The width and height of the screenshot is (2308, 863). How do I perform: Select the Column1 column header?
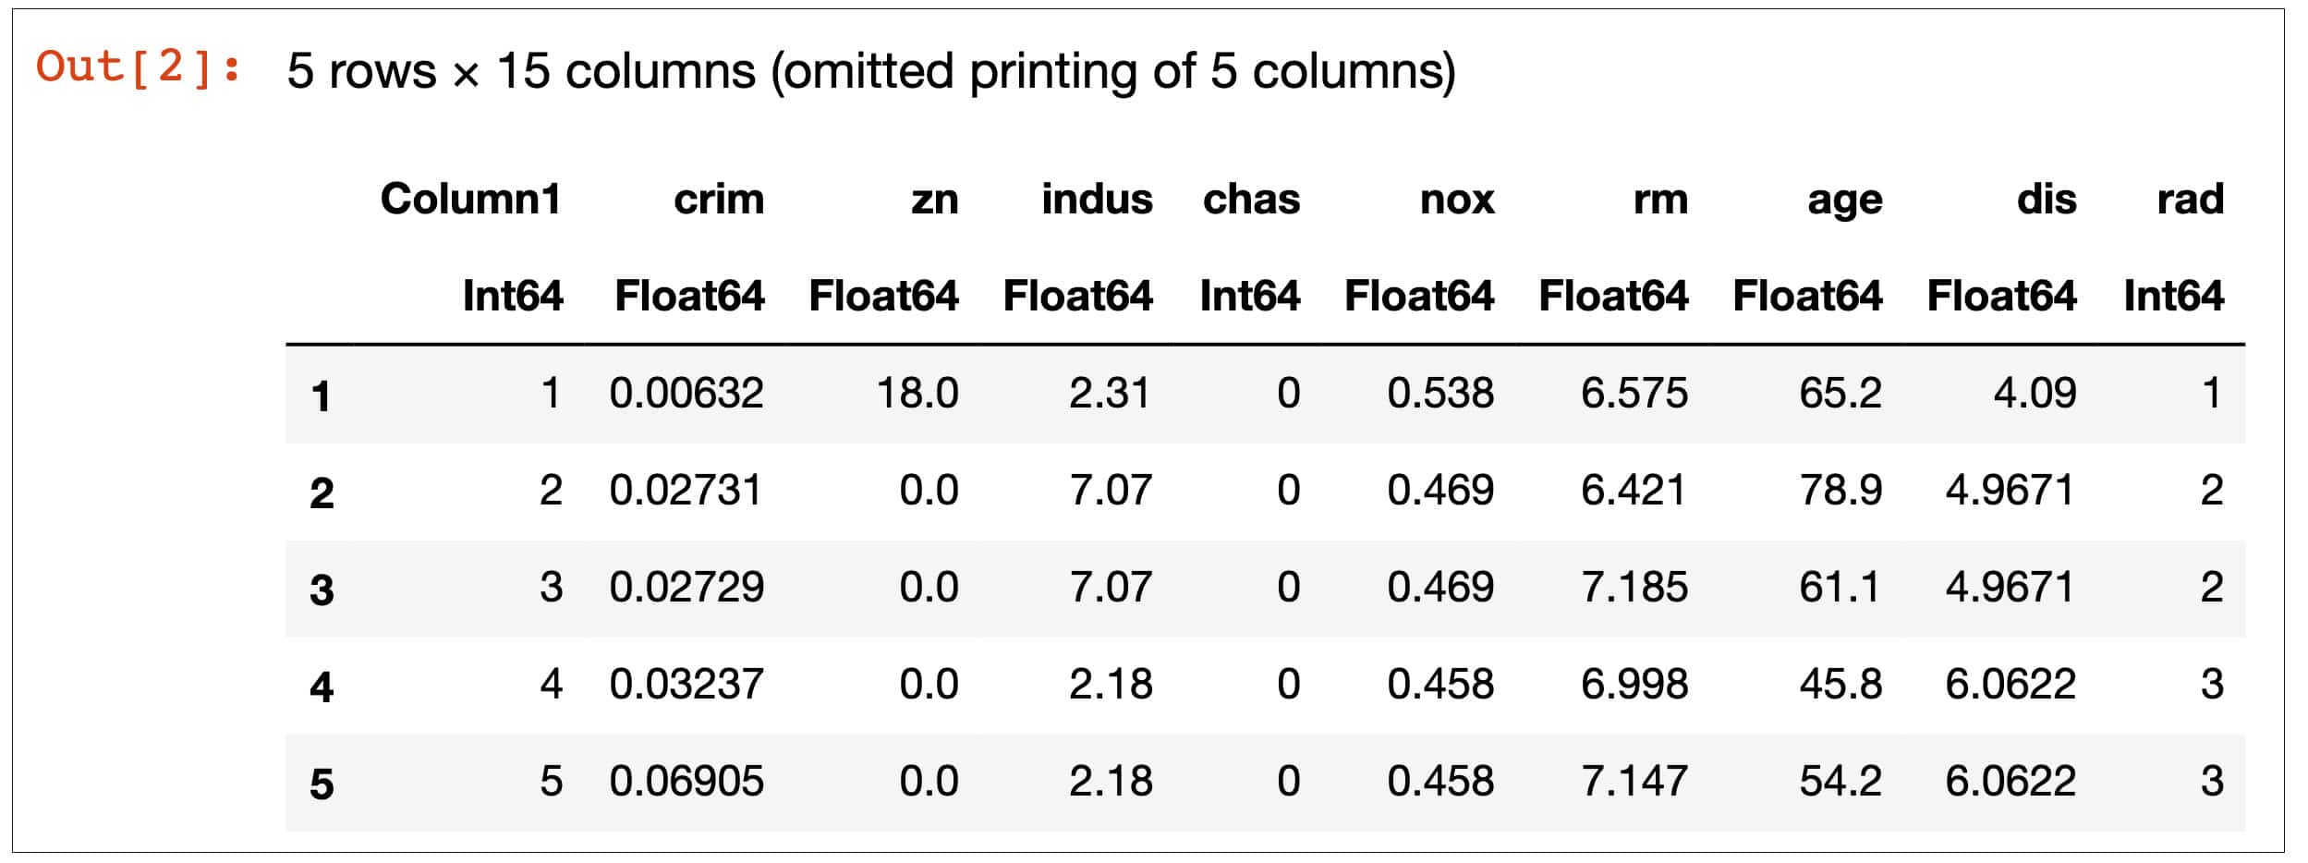point(470,200)
